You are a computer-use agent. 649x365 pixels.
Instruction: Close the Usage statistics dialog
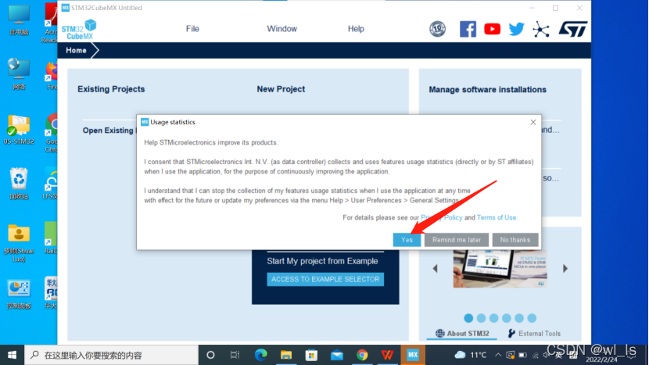coord(533,122)
